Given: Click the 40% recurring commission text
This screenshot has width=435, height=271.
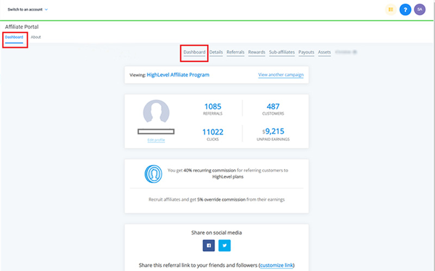Looking at the screenshot, I should click(210, 170).
